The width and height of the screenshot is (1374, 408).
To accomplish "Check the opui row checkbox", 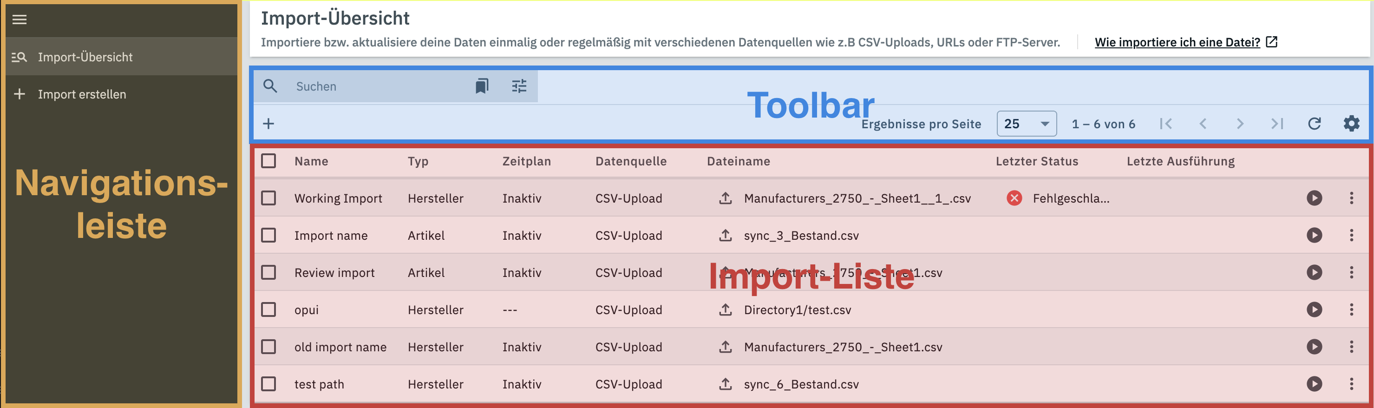I will coord(269,309).
